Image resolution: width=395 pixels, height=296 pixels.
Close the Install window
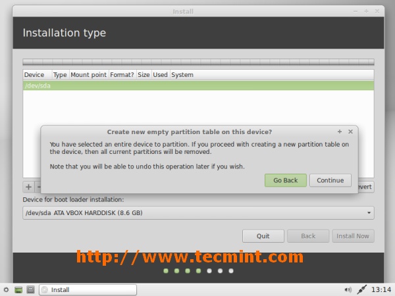[377, 11]
